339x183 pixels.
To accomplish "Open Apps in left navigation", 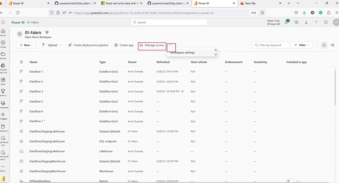I will (3, 81).
